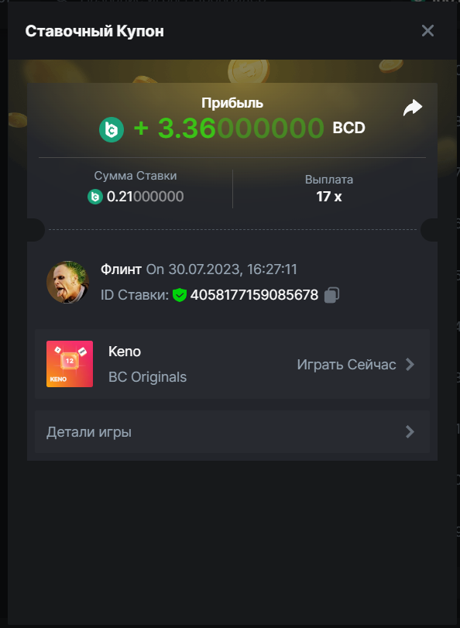Click the Keno game title
Screen dimensions: 460x628
tap(125, 352)
